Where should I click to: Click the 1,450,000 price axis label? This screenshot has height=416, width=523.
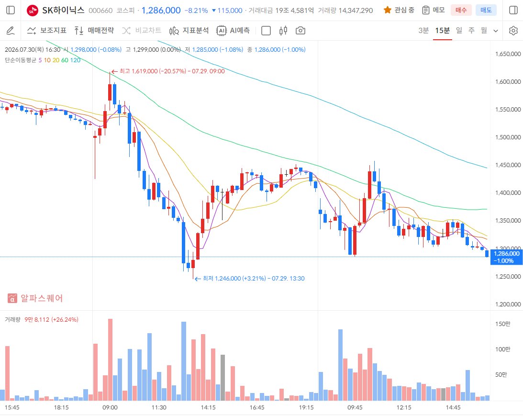(508, 165)
